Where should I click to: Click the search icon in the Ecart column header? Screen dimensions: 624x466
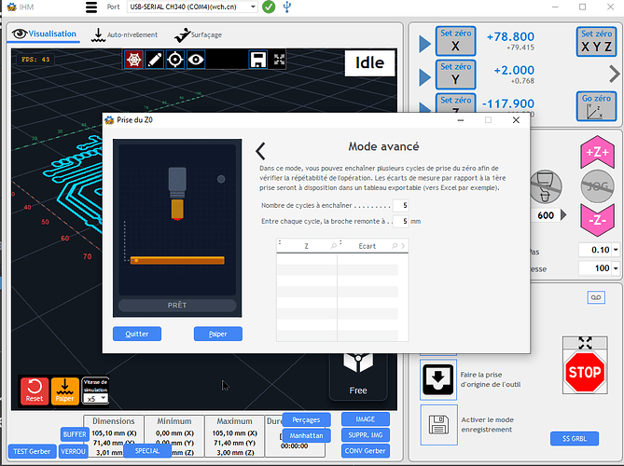point(395,246)
